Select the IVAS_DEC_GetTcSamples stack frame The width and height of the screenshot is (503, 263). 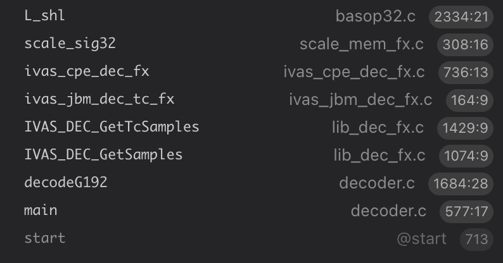pyautogui.click(x=111, y=127)
